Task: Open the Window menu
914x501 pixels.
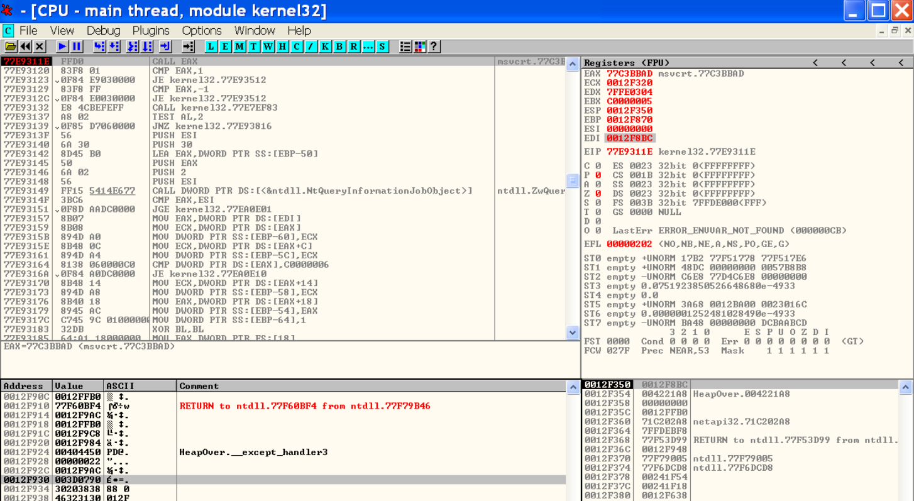Action: pyautogui.click(x=255, y=30)
